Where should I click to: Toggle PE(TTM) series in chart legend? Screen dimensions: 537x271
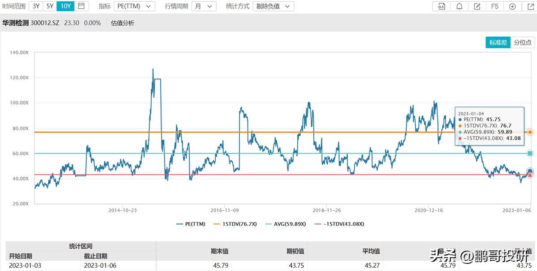click(191, 224)
